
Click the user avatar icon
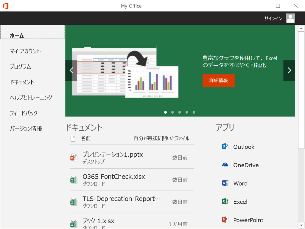tap(290, 18)
